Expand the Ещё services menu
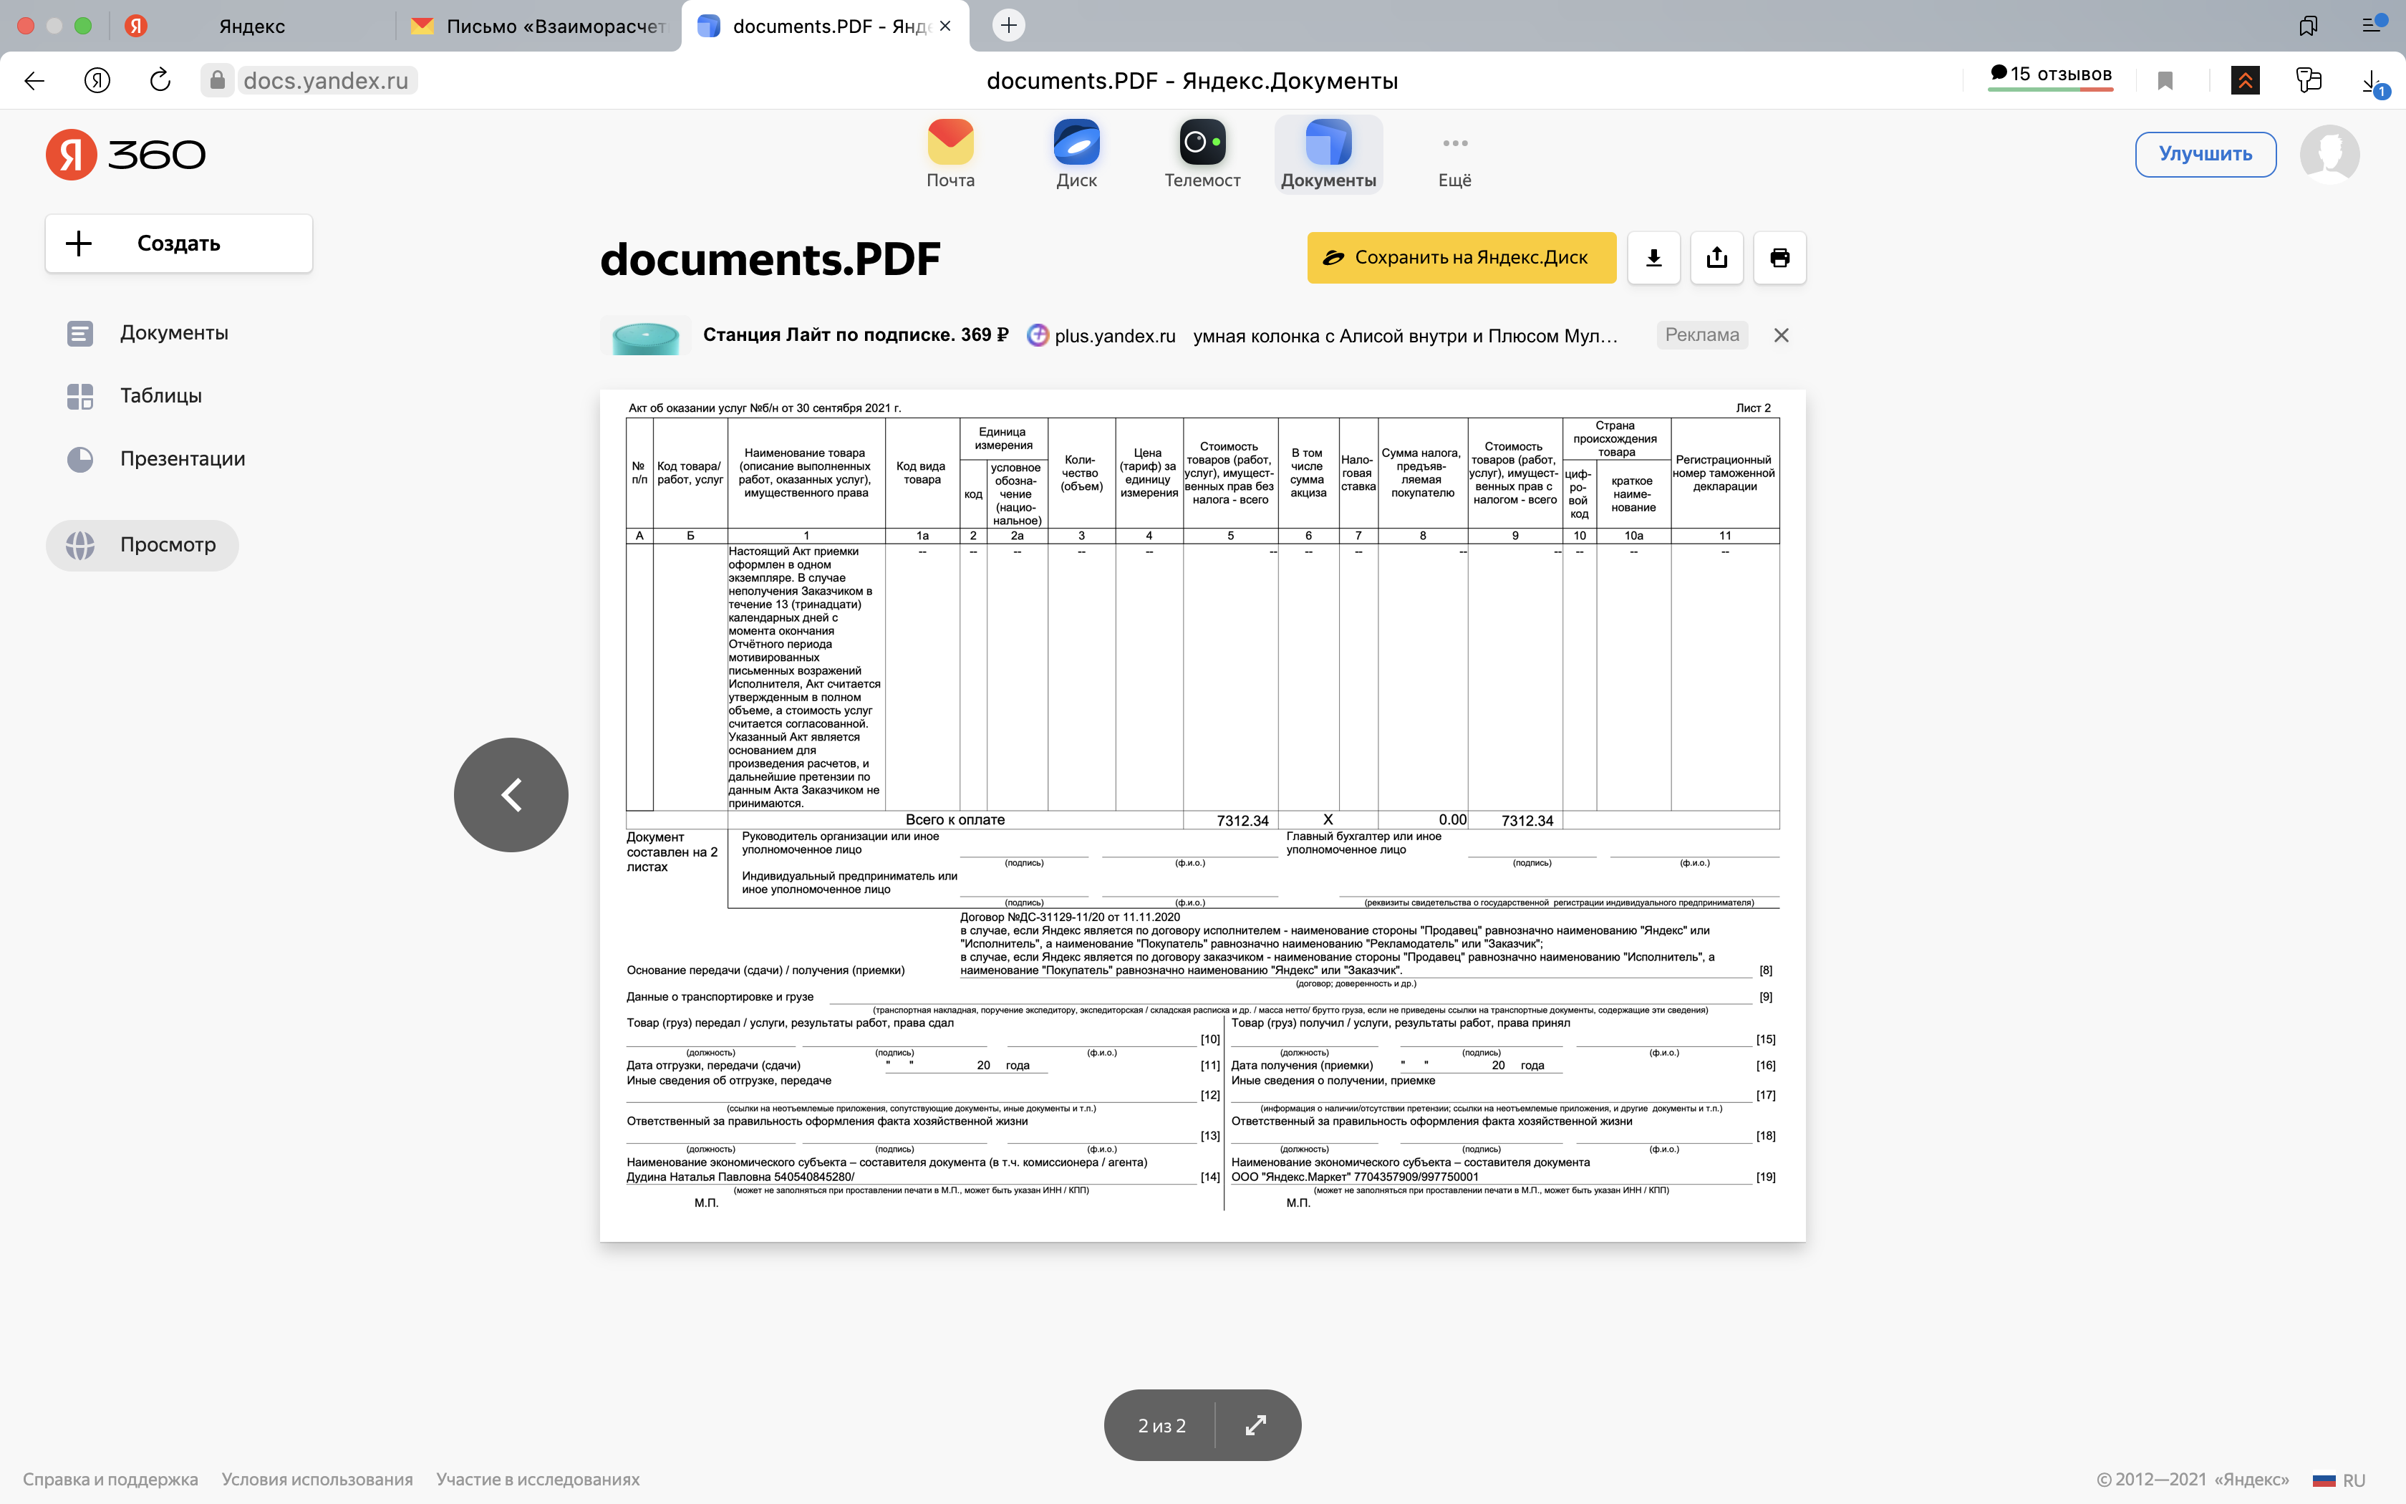The image size is (2406, 1504). 1454,153
